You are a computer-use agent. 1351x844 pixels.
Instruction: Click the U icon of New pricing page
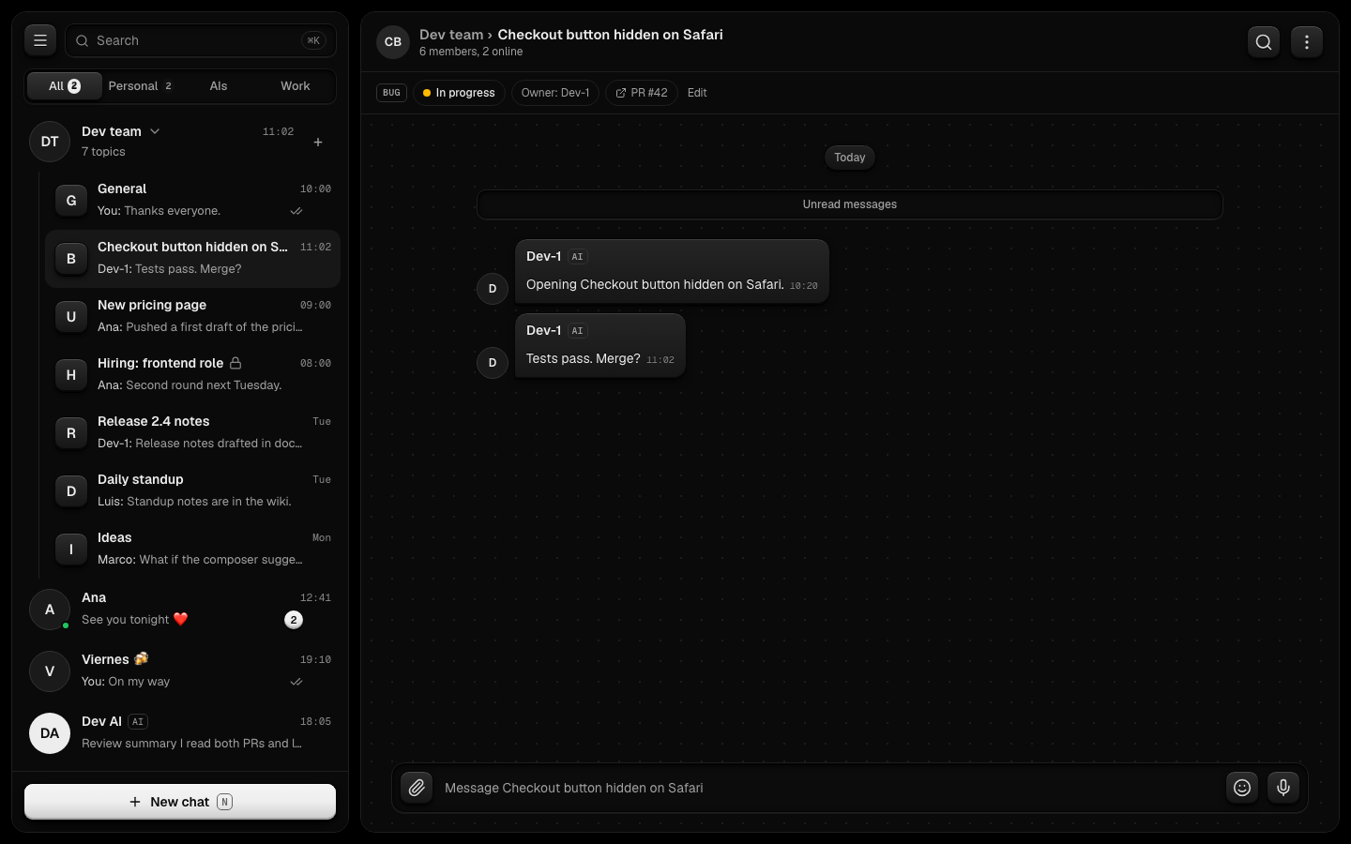71,317
